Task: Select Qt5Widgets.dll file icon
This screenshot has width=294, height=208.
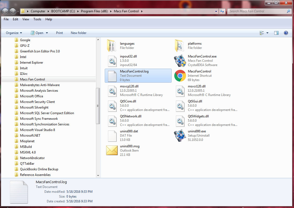Action: click(x=180, y=121)
